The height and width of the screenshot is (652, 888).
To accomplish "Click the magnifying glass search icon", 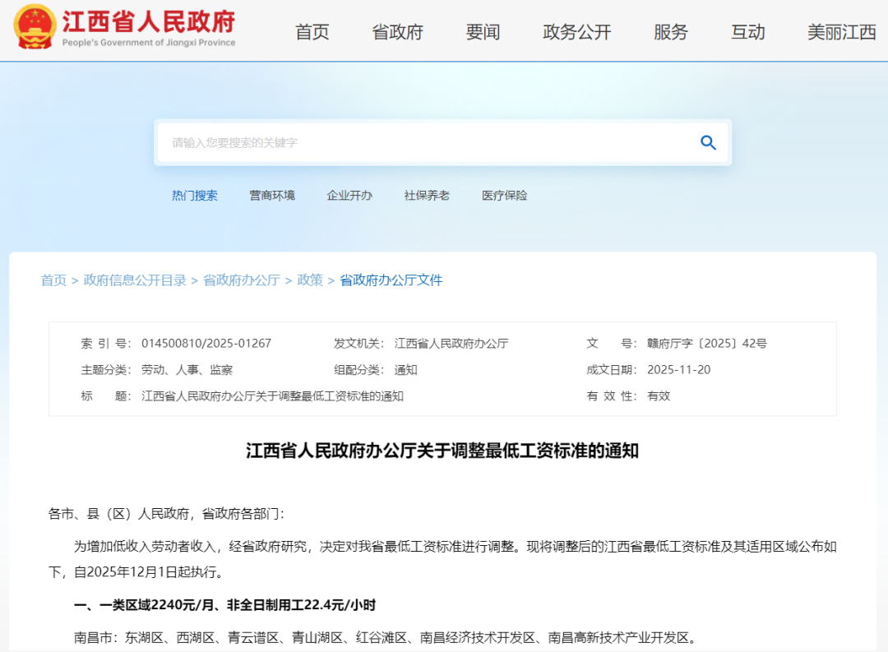I will click(708, 142).
